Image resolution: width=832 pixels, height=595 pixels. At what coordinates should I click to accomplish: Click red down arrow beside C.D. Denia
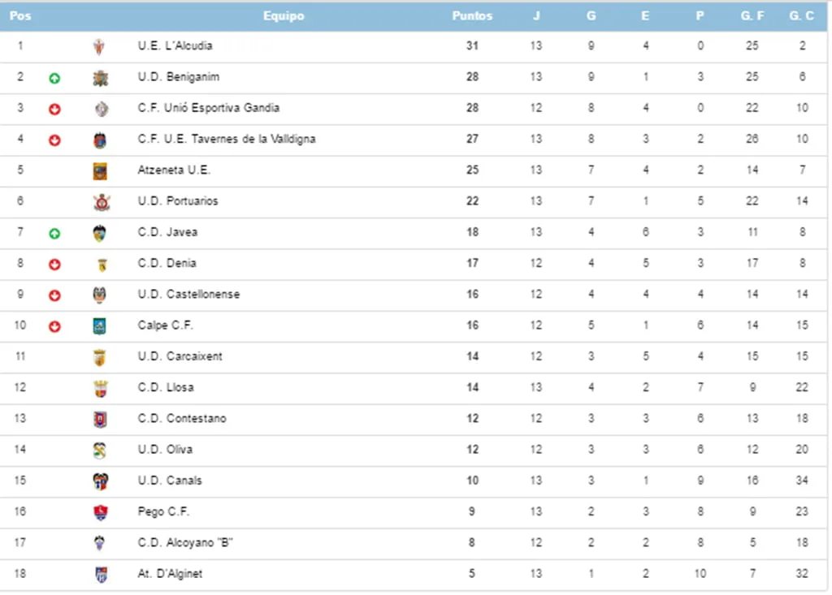[54, 264]
